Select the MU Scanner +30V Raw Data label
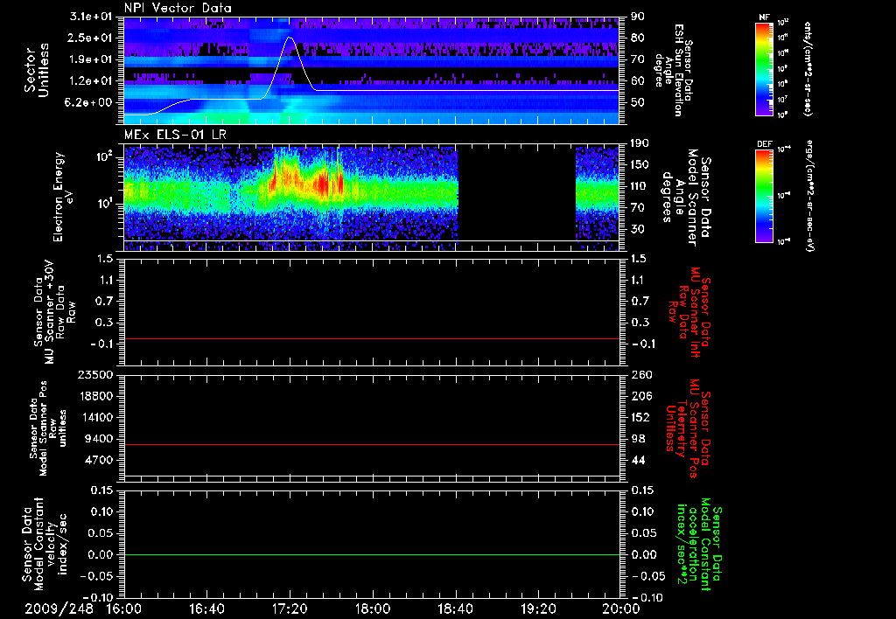Viewport: 896px width, 619px height. click(x=54, y=312)
